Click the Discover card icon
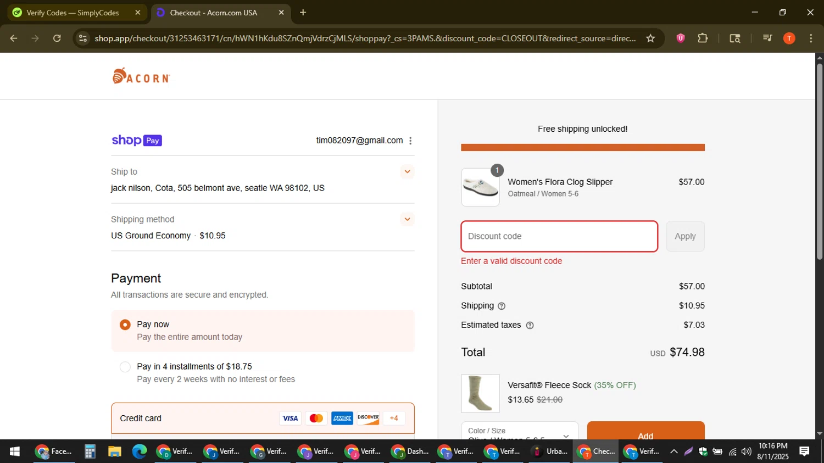Image resolution: width=824 pixels, height=463 pixels. pos(368,419)
